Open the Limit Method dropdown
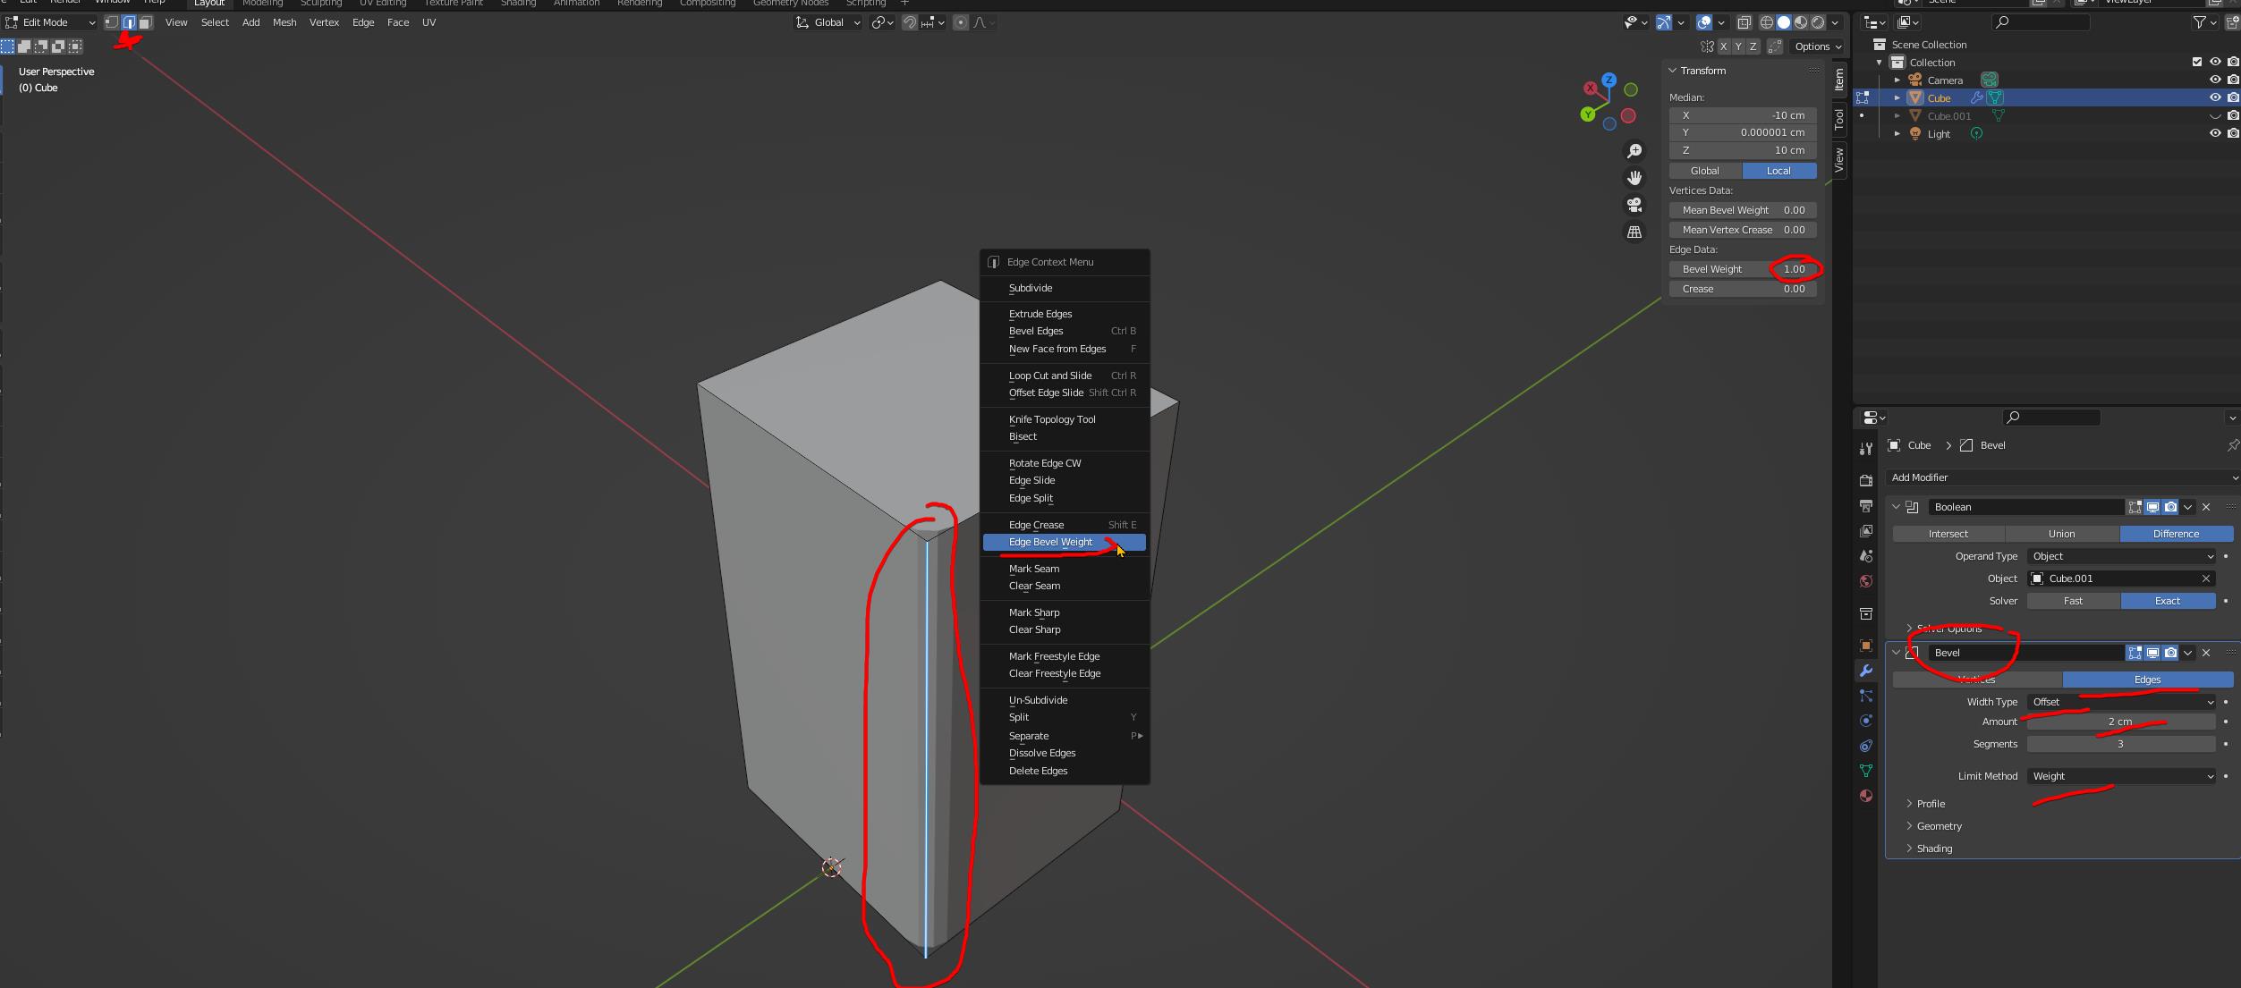2241x988 pixels. (2121, 776)
